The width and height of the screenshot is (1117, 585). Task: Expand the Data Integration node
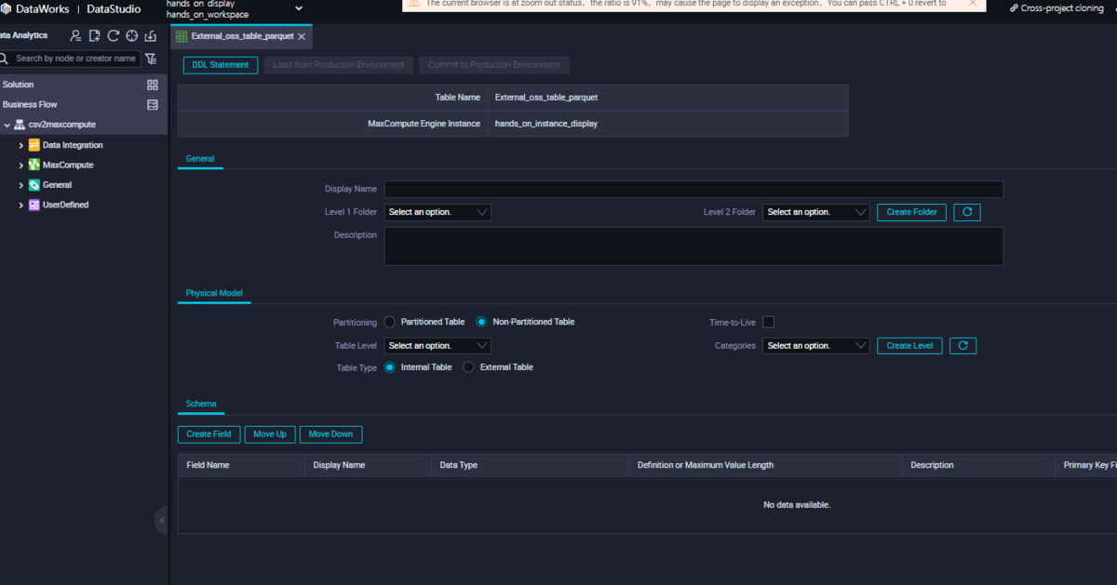(x=21, y=145)
